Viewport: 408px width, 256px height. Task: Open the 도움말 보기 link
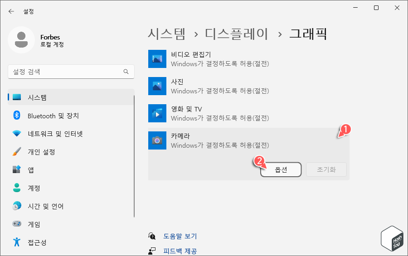point(180,236)
